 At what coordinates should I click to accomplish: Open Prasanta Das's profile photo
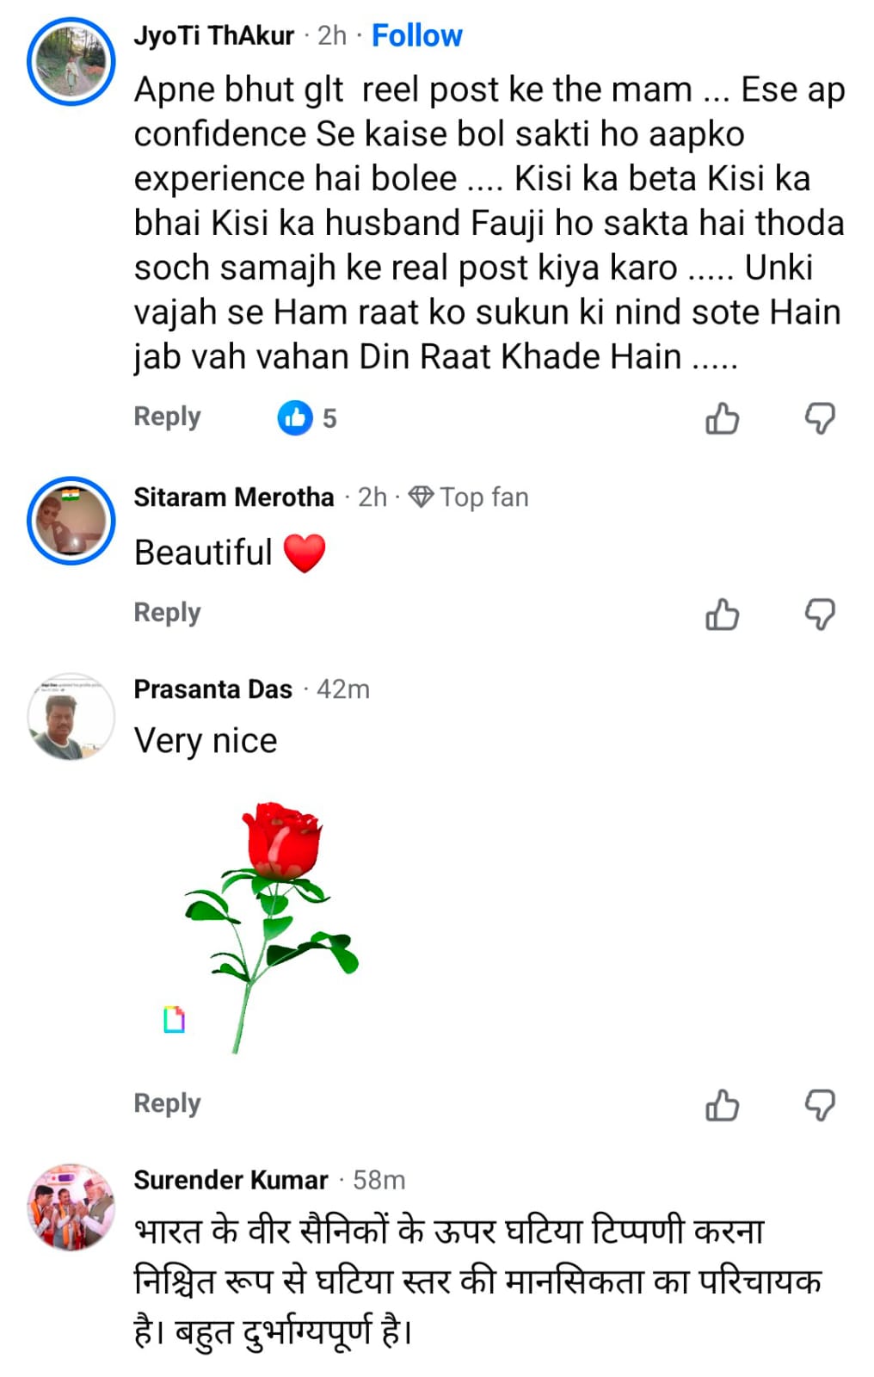pos(71,716)
